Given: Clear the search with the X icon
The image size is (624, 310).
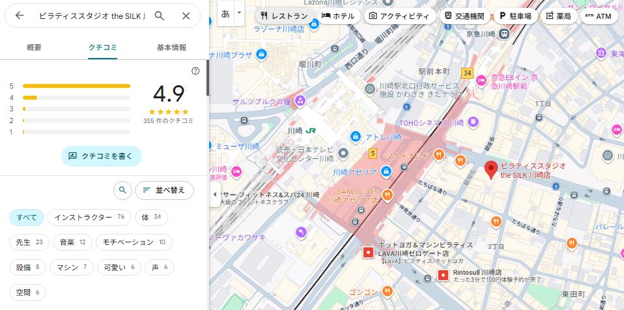Looking at the screenshot, I should [186, 16].
